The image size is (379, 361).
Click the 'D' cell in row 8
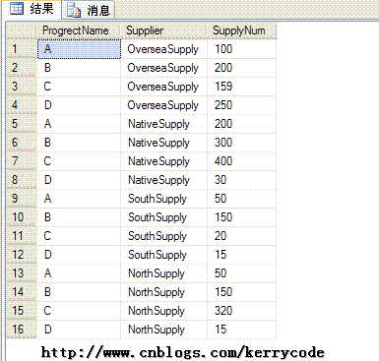(x=79, y=180)
